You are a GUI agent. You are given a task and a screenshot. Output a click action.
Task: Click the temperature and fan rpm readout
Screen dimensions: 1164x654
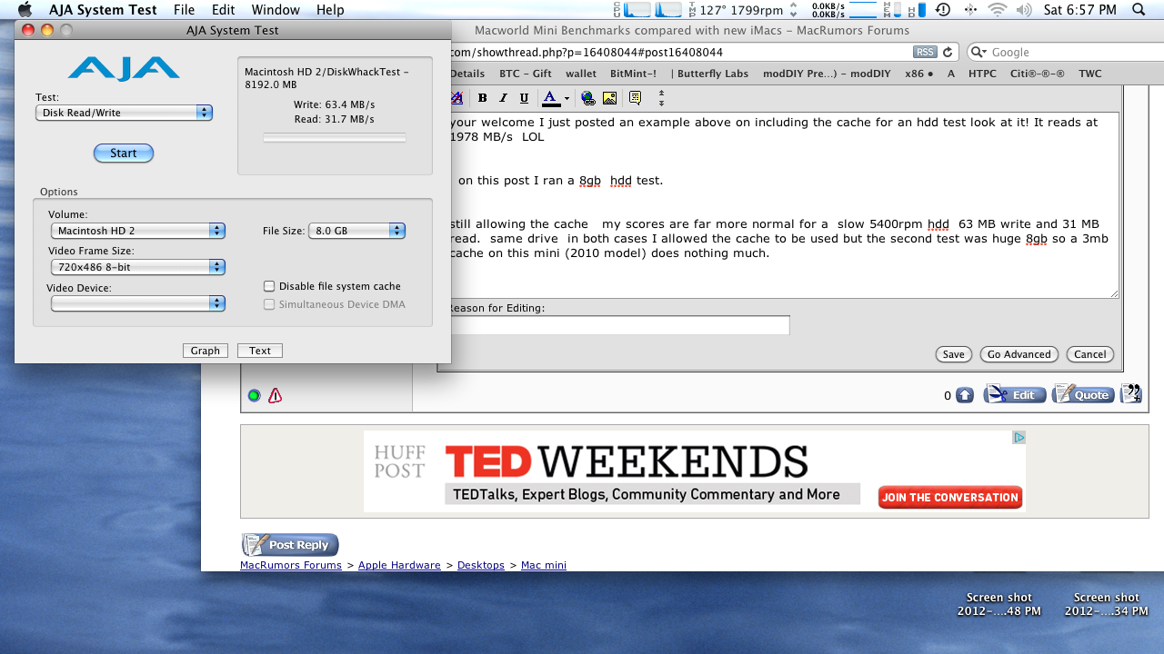pyautogui.click(x=736, y=10)
